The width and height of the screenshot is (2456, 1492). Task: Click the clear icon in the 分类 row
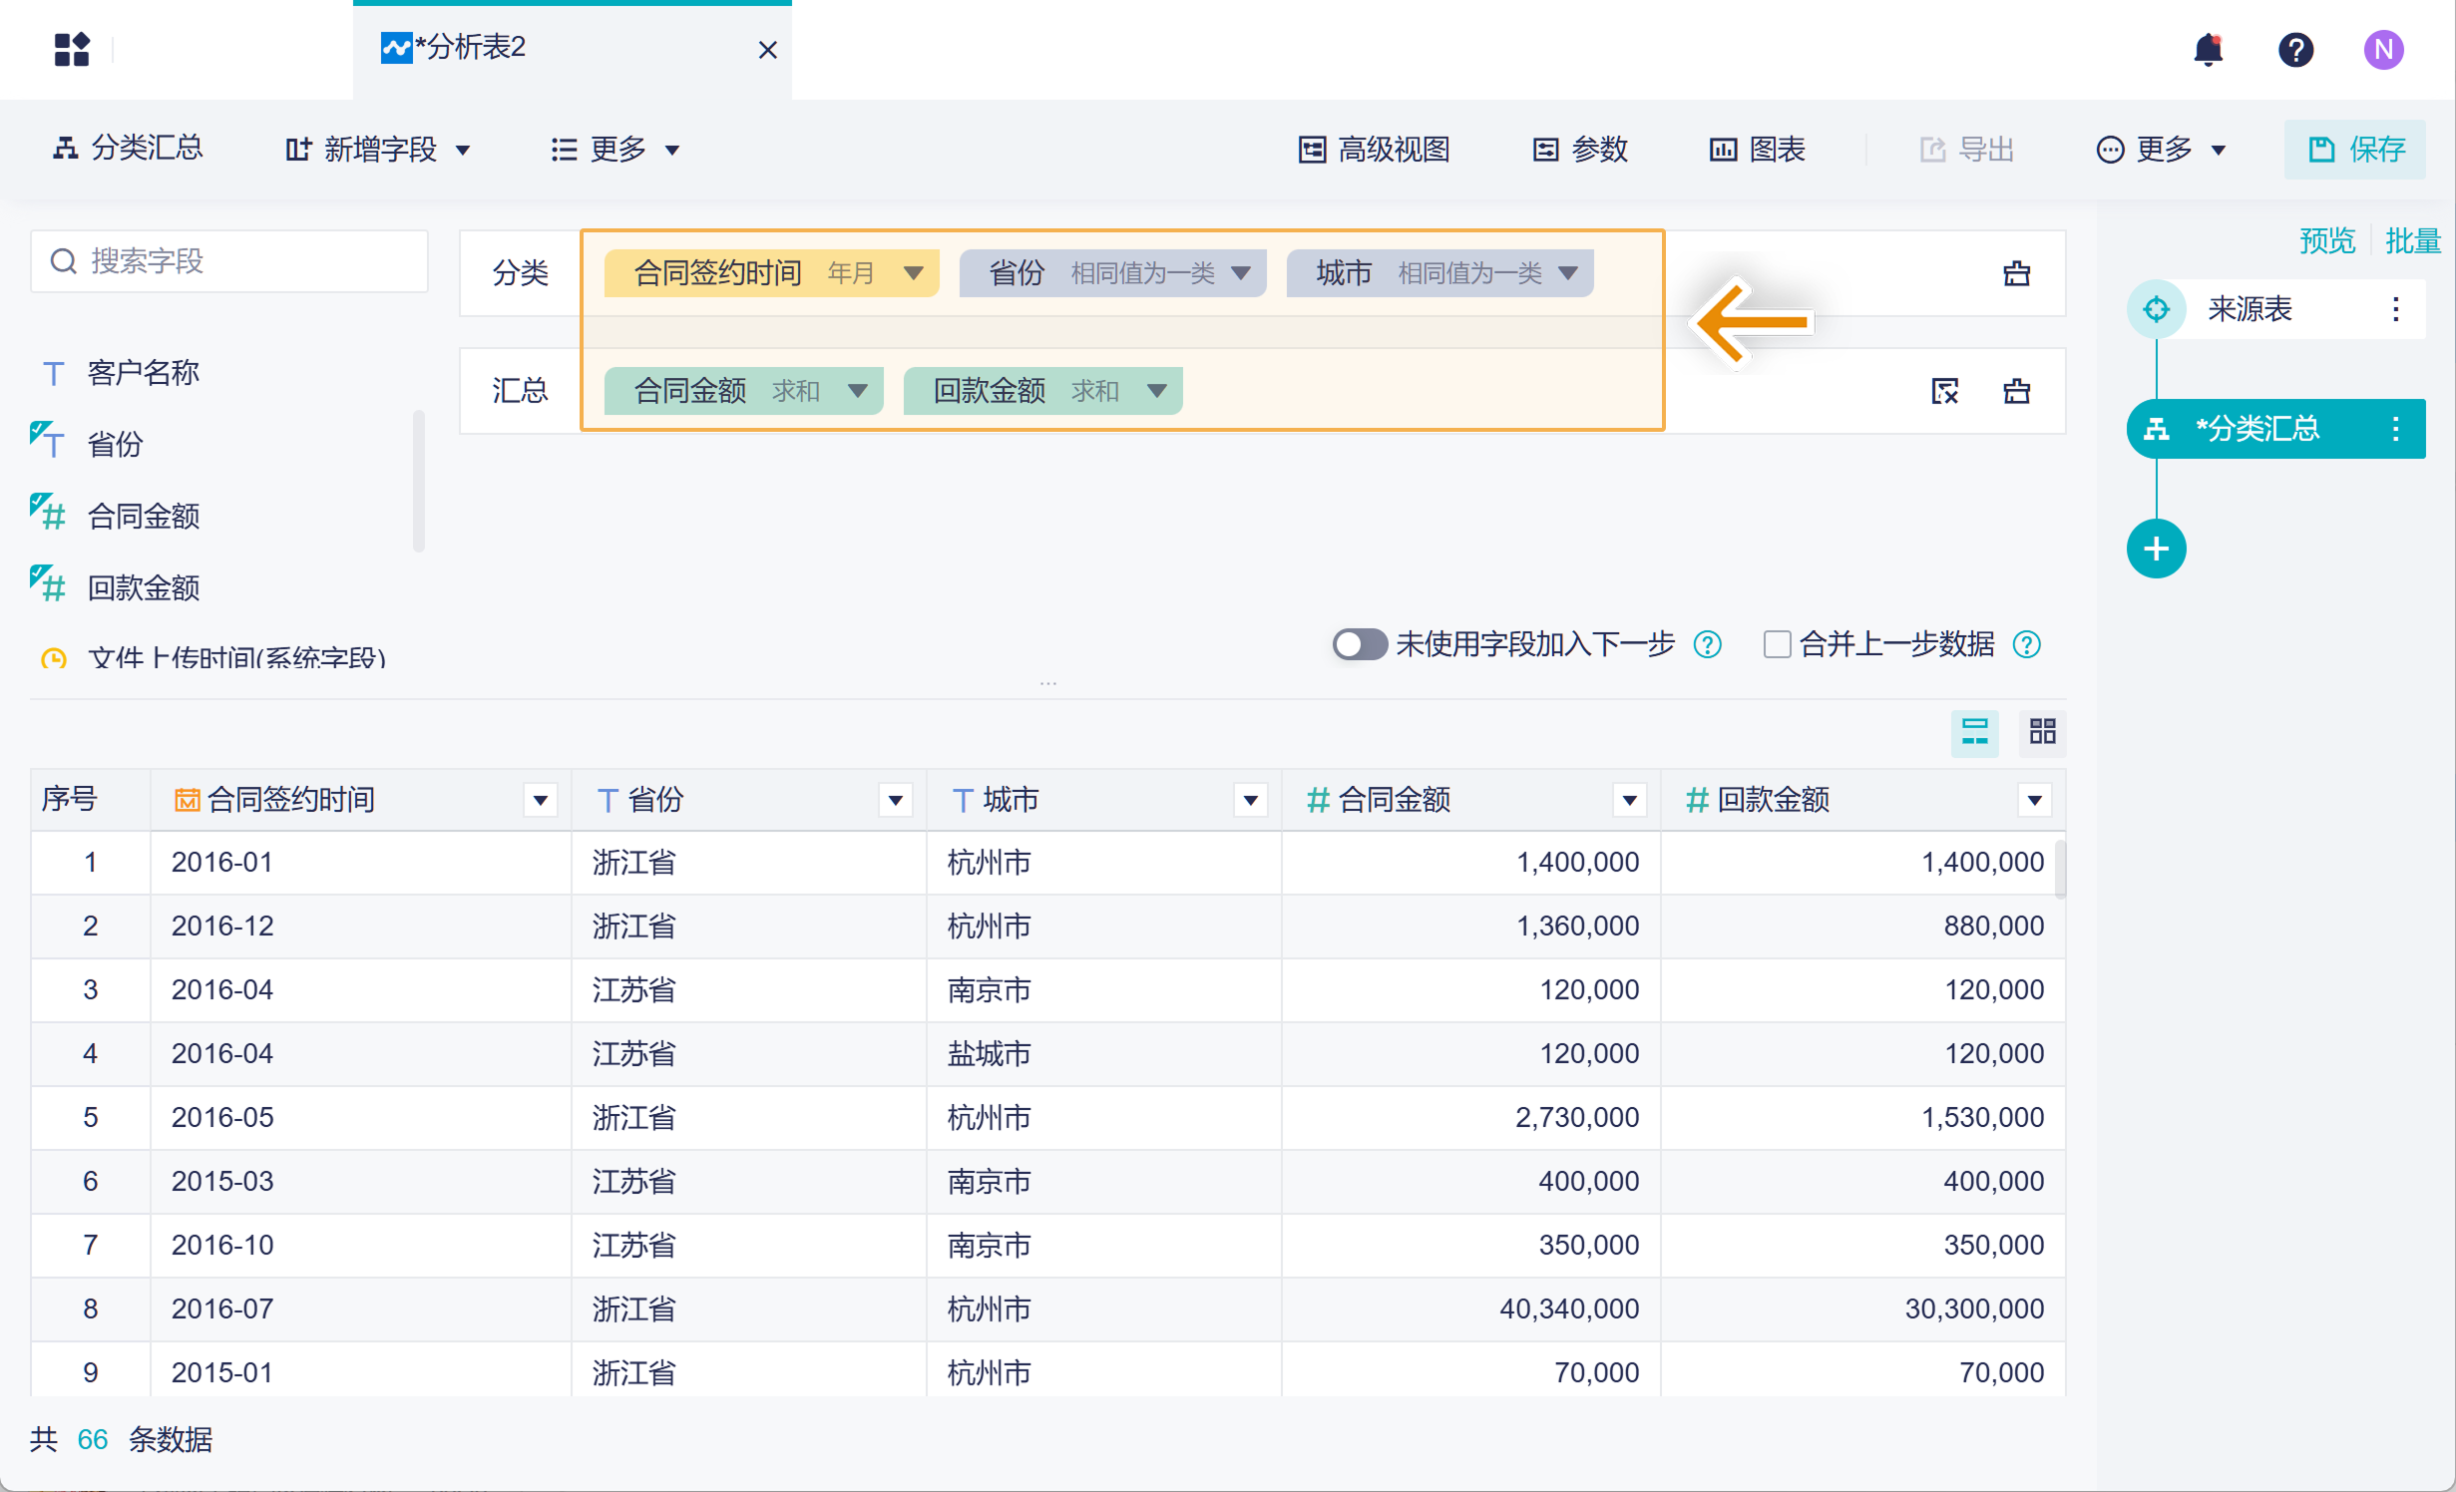[2016, 273]
